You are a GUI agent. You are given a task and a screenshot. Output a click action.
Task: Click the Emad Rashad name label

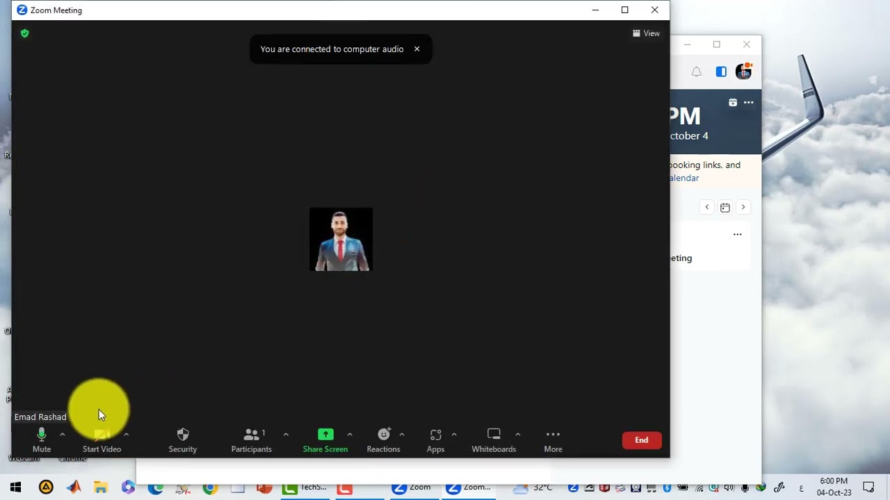[x=40, y=417]
